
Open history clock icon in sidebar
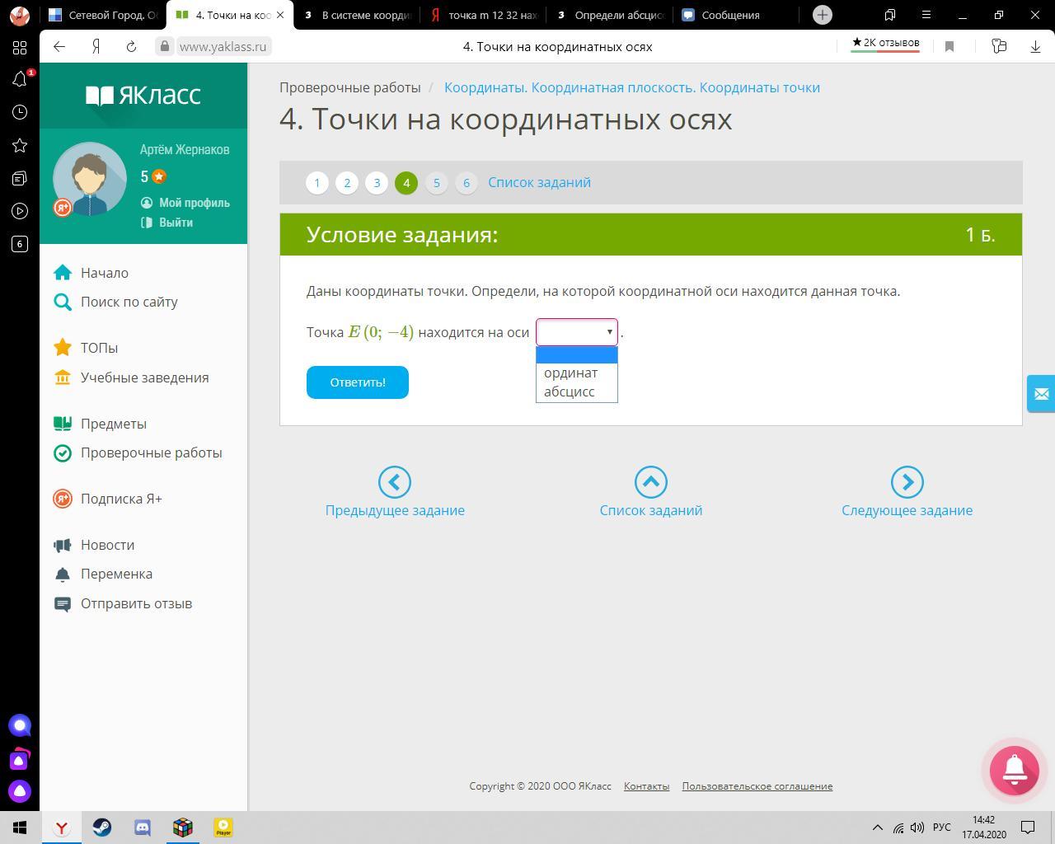(20, 112)
